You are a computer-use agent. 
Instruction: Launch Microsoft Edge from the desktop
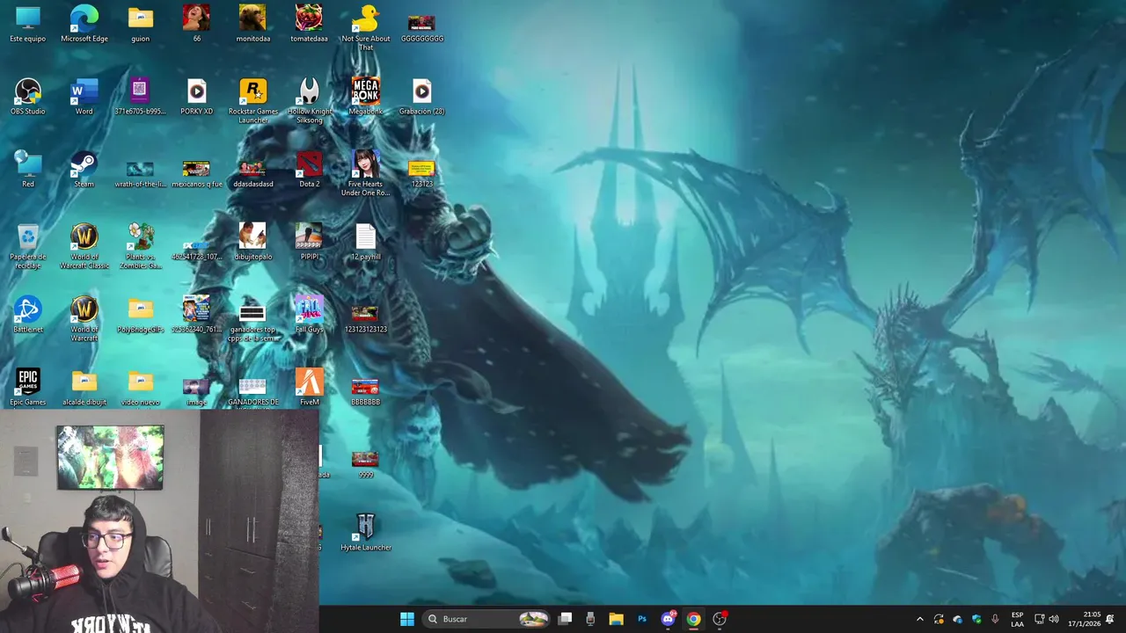coord(84,24)
